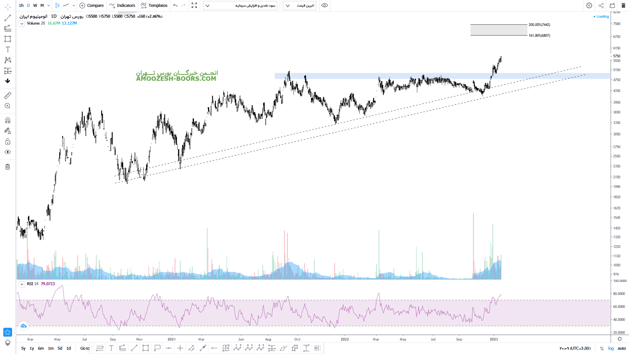
Task: Open chart settings gear icon
Action: 589,5
